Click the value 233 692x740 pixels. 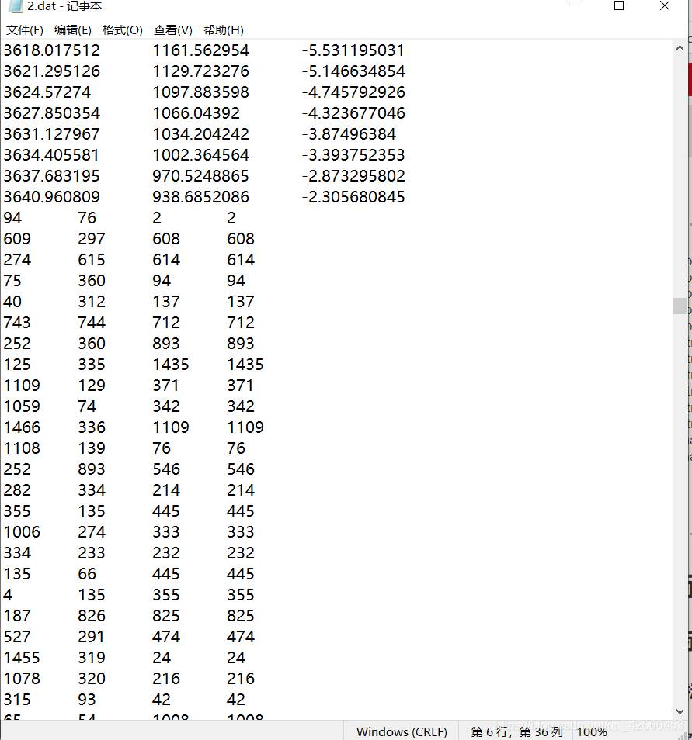92,552
